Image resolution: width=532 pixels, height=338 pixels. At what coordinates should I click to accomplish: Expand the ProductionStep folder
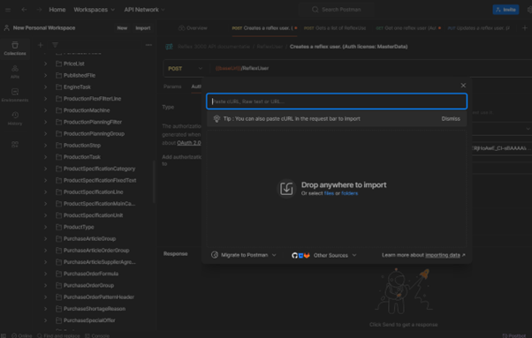45,146
